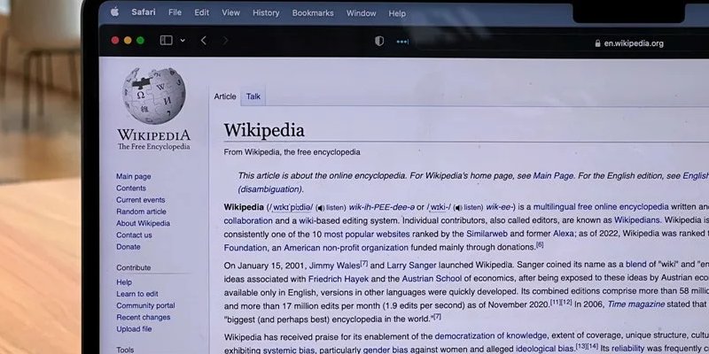Open the Help sidebar link
The image size is (709, 354).
click(x=124, y=282)
